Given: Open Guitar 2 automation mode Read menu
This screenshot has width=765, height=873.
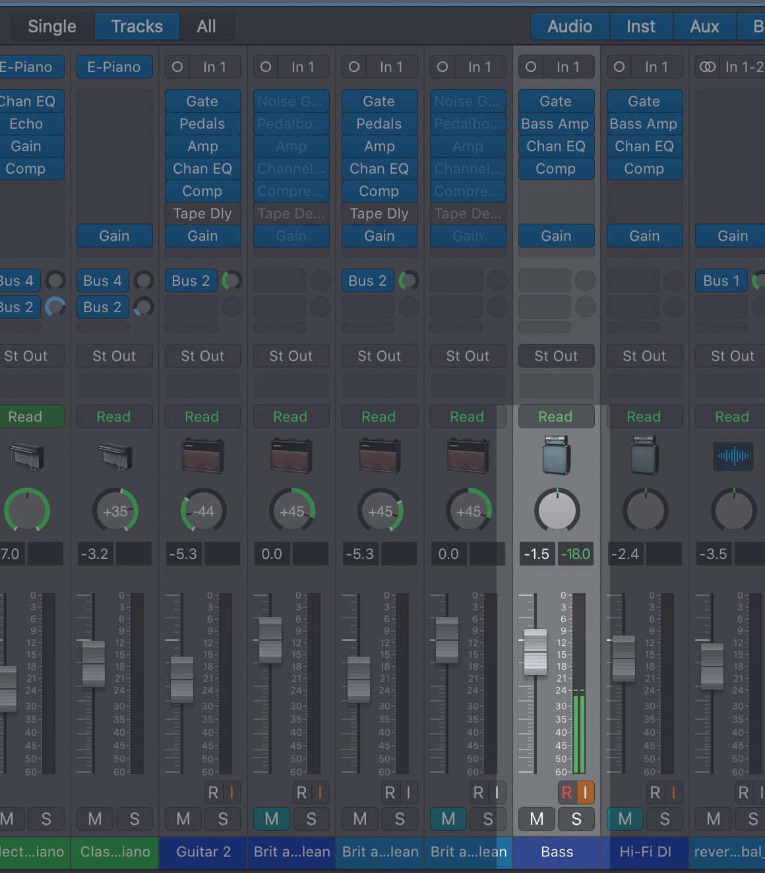Looking at the screenshot, I should [202, 416].
